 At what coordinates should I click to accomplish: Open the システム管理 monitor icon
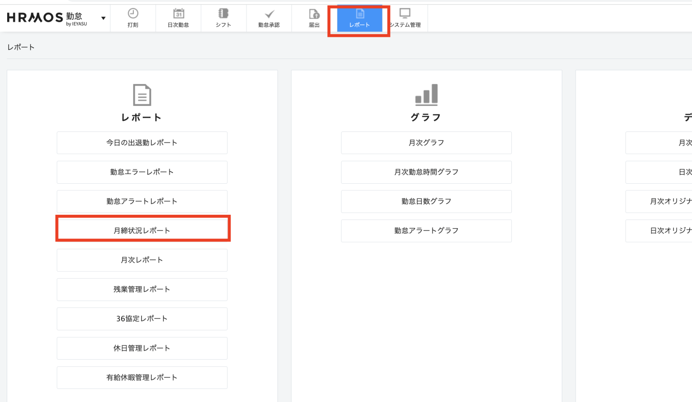point(405,14)
